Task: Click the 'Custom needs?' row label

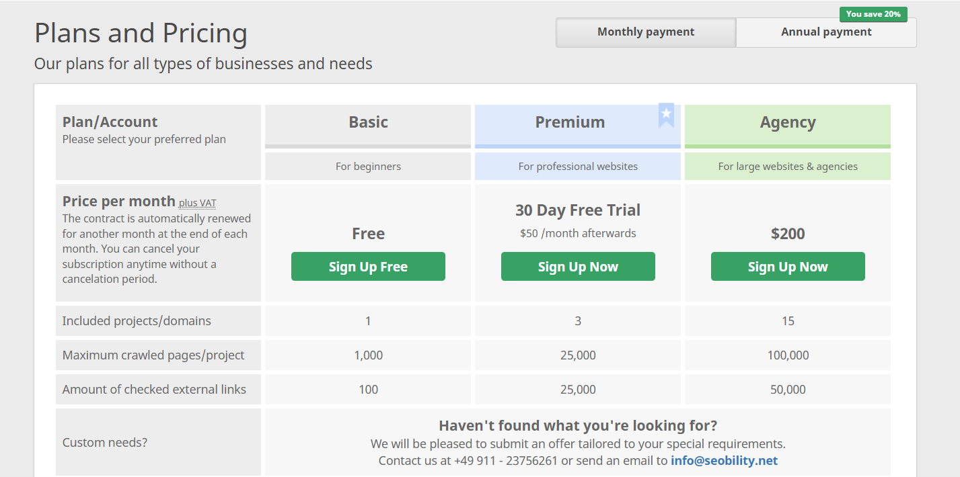Action: pos(104,442)
